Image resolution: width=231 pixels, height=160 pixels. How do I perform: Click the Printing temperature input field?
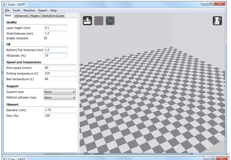pyautogui.click(x=60, y=73)
